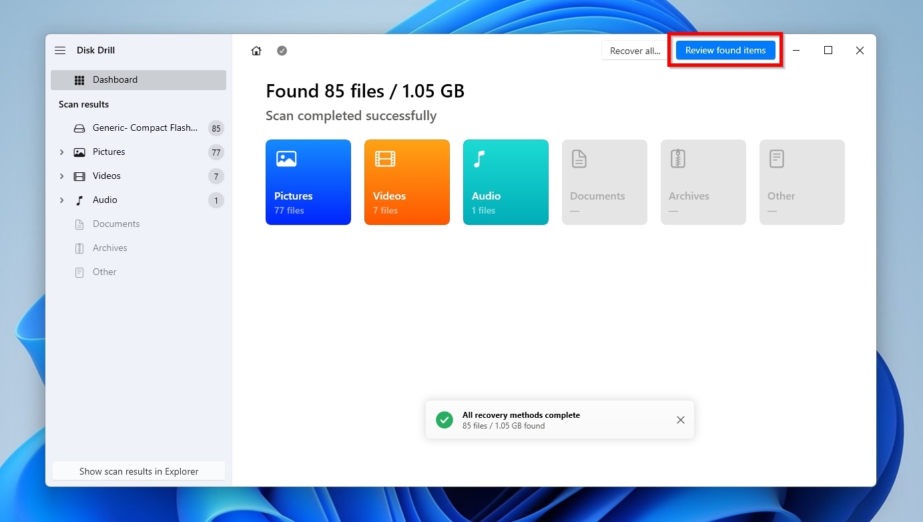Click Show scan results in Explorer
Viewport: 923px width, 522px height.
(139, 471)
